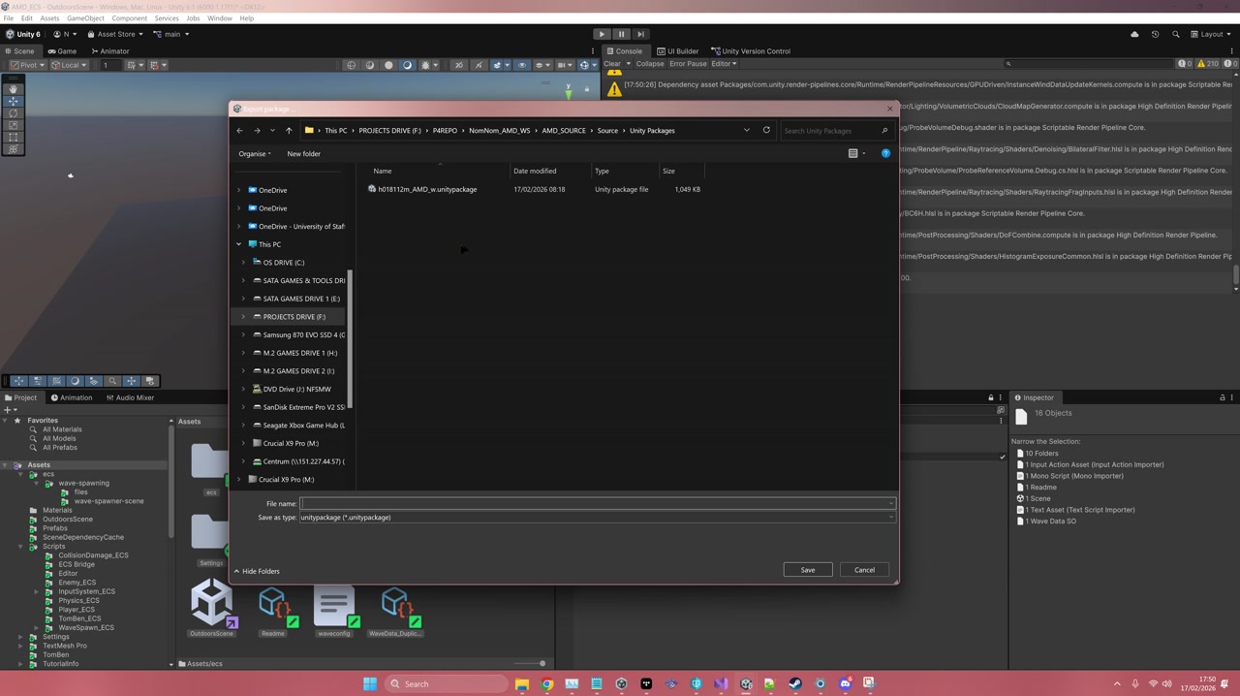Select CollisionDamage_ECS folder in Project tree
Screen dimensions: 1240x696
(x=93, y=555)
